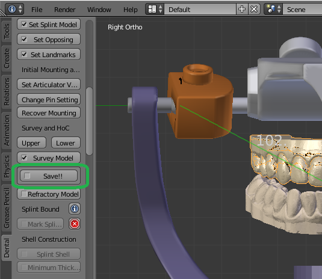Select the Physics side tab
Viewport: 322px width, 279px height.
[x=7, y=167]
